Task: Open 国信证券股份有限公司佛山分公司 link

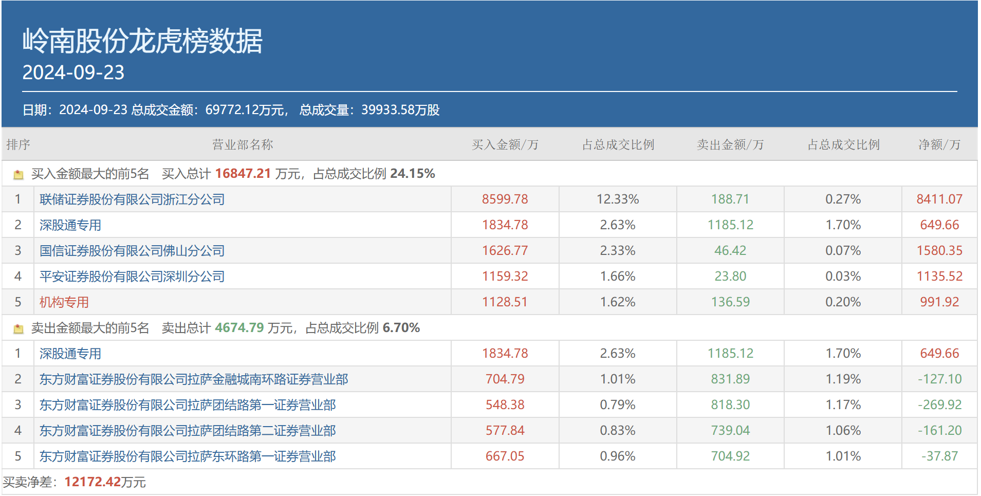Action: tap(132, 251)
